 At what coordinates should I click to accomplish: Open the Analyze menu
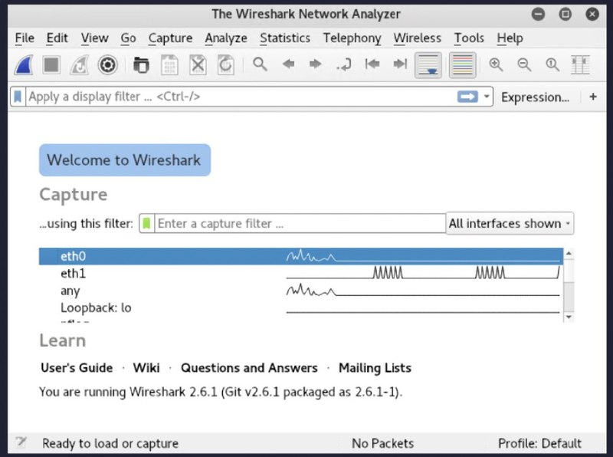[x=226, y=38]
